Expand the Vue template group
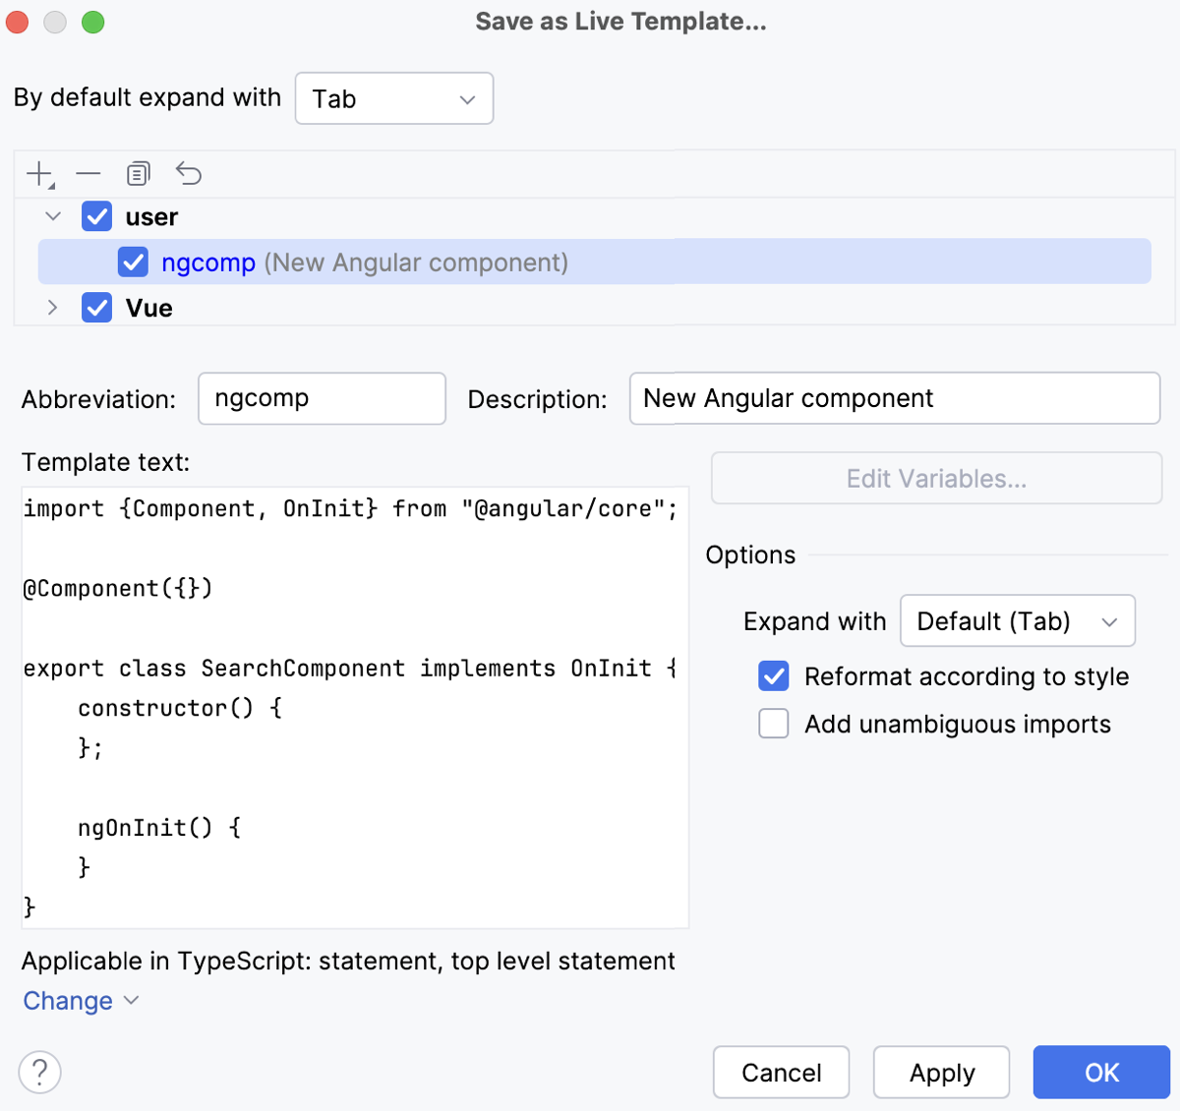 click(53, 308)
